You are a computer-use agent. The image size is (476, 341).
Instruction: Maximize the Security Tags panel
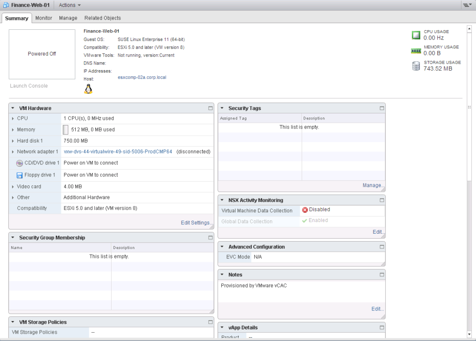point(382,108)
